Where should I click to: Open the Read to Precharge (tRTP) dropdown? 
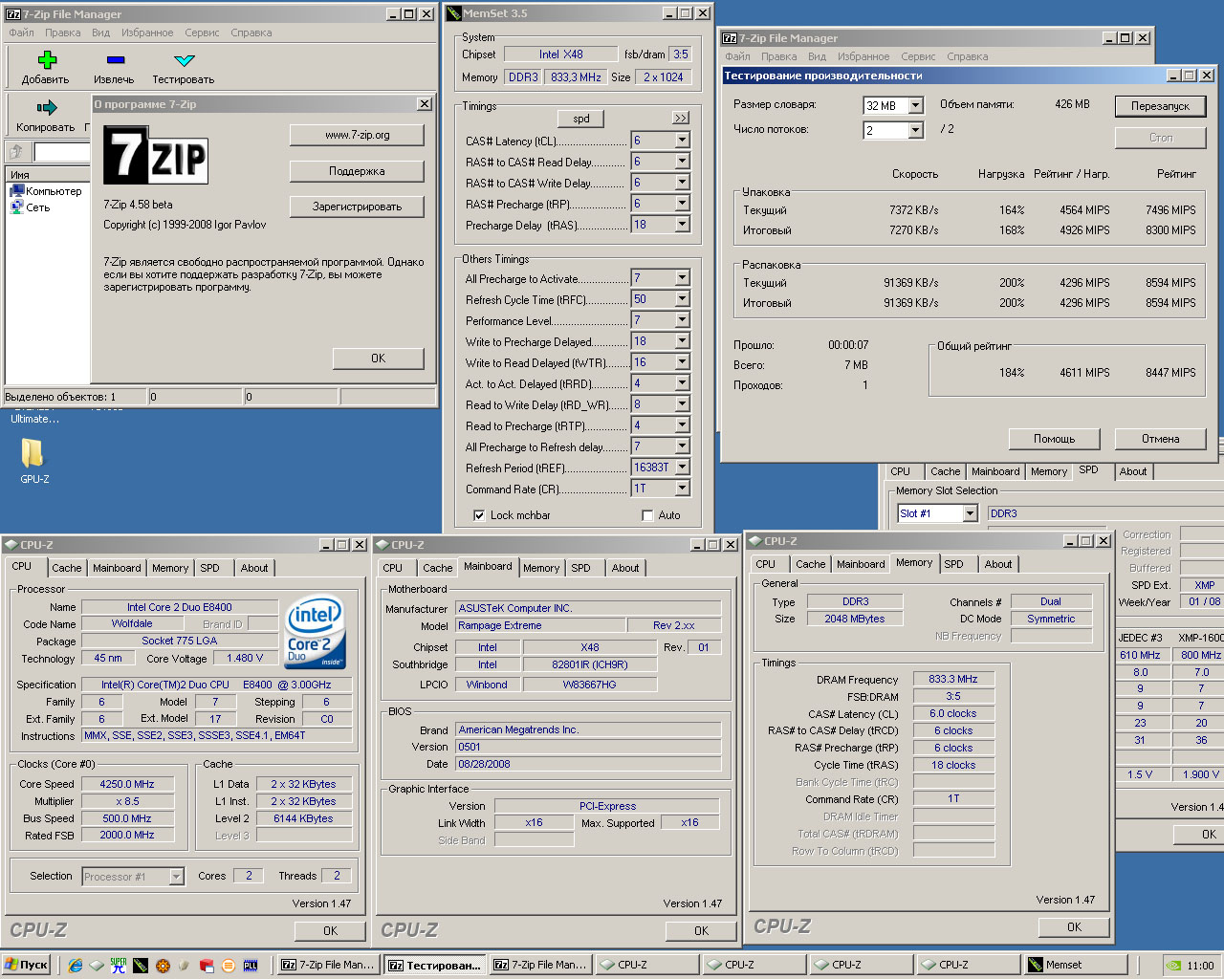point(682,425)
